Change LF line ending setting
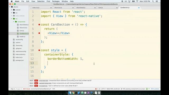 (x=99, y=89)
